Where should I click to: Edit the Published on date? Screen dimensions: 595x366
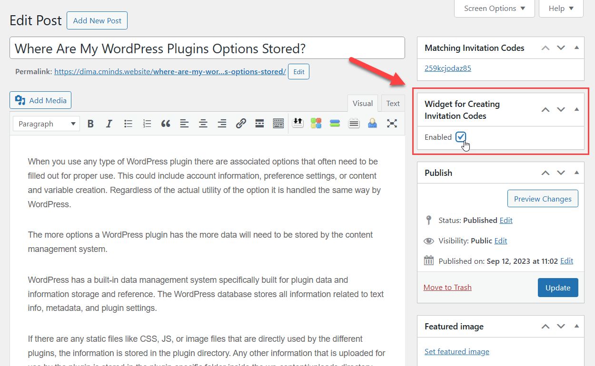[567, 260]
